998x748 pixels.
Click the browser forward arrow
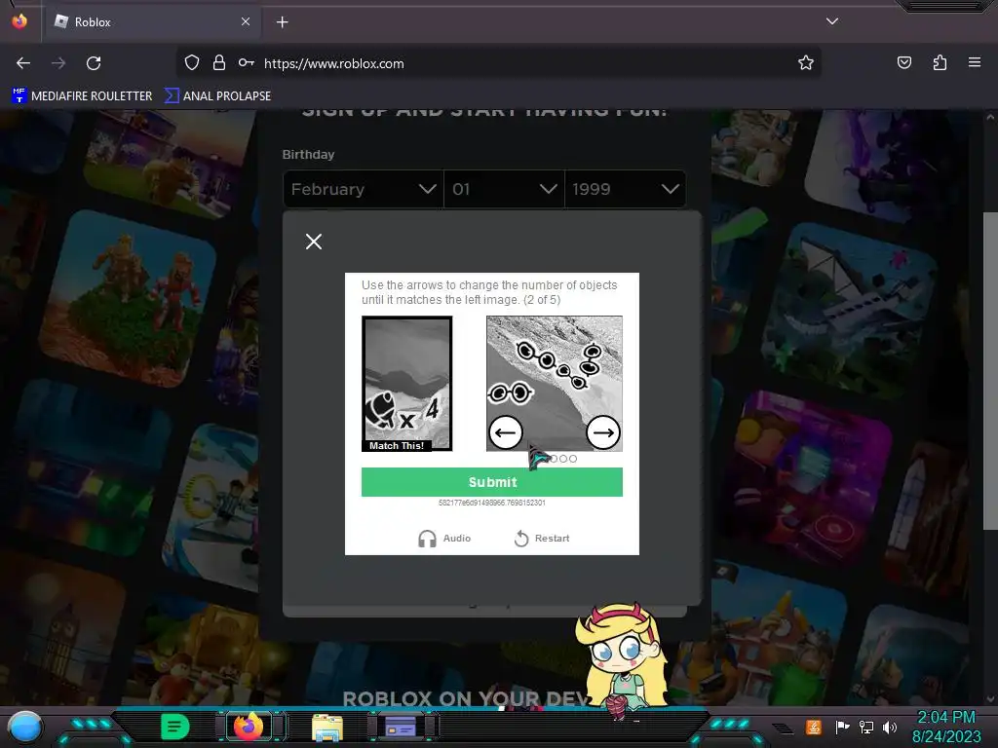click(58, 63)
